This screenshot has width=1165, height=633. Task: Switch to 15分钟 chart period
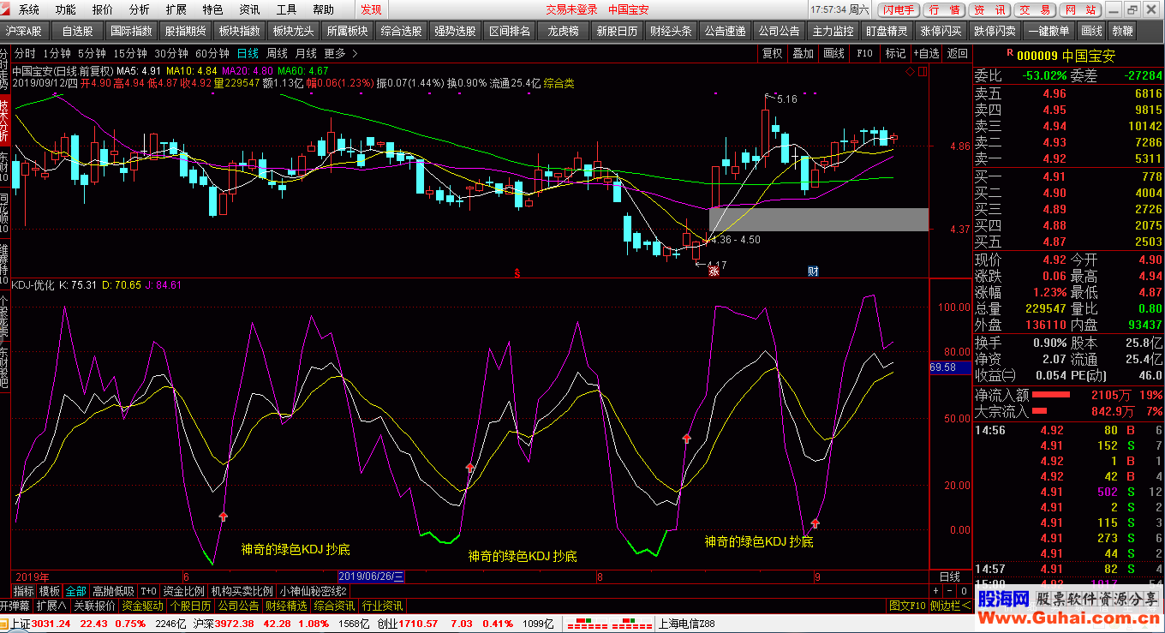pyautogui.click(x=130, y=53)
